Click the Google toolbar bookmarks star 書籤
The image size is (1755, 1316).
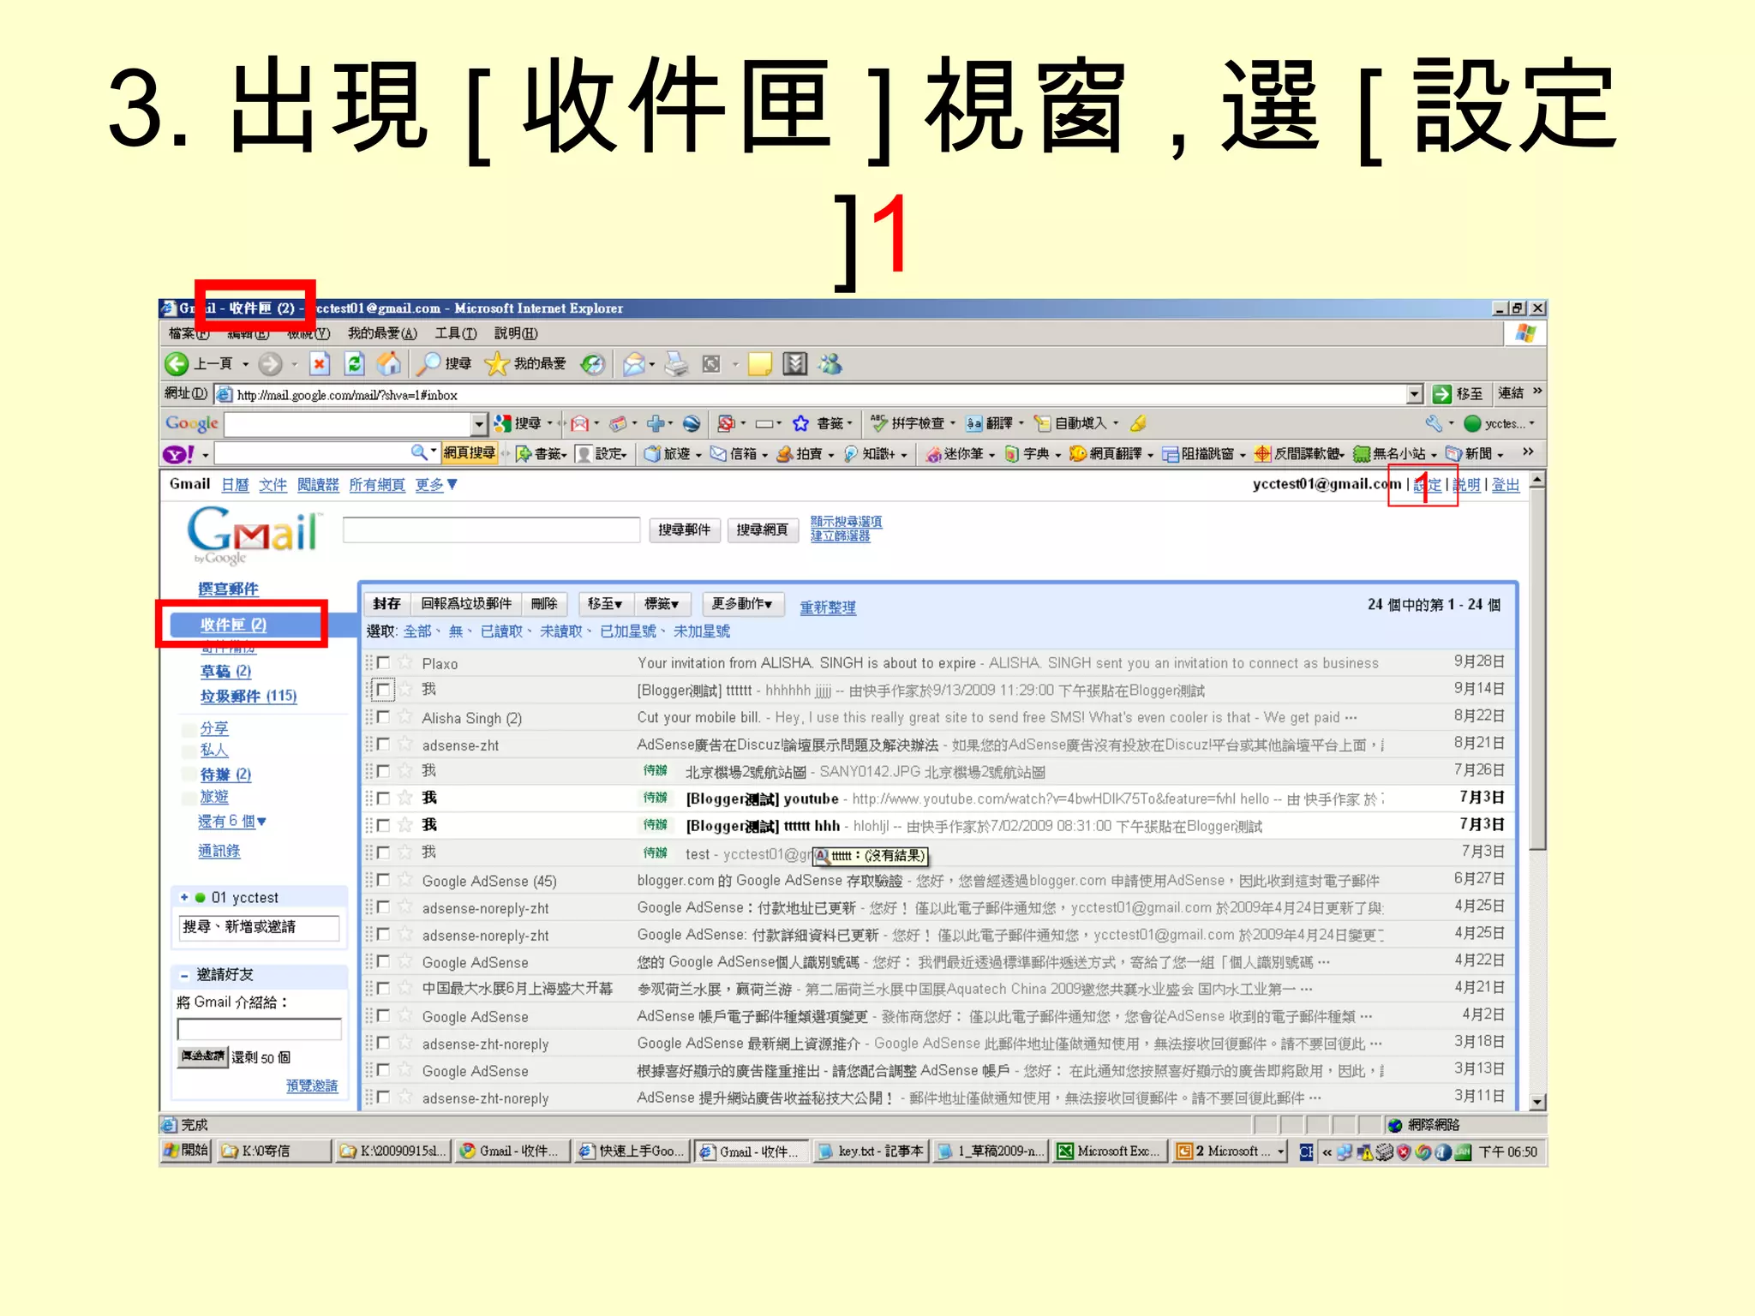coord(800,423)
